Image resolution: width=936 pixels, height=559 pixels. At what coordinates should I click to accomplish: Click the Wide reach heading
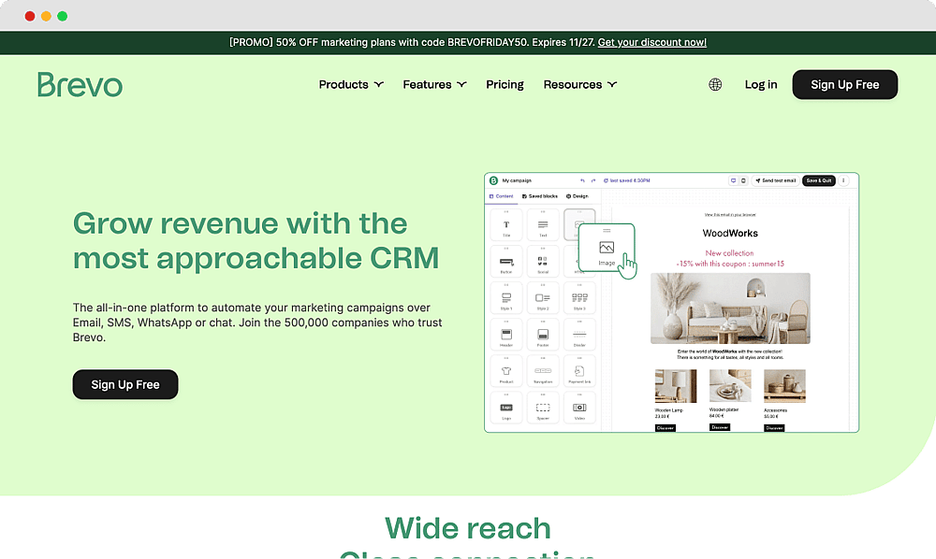[468, 528]
